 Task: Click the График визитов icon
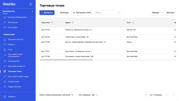pos(5,87)
